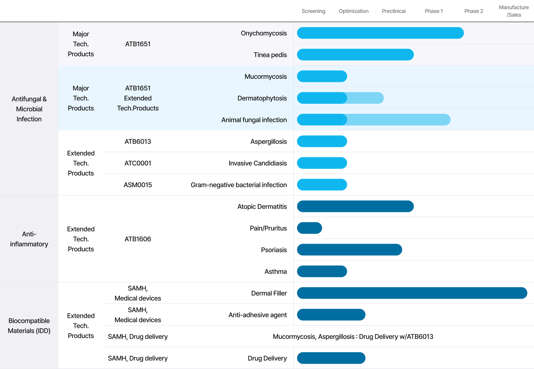Click the Phase 1 column header
Viewport: 534px width, 369px height.
434,11
